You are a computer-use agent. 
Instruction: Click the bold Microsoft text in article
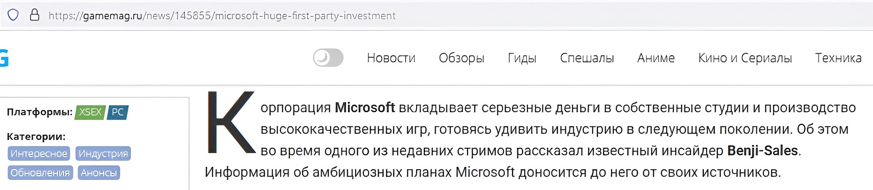tap(365, 108)
